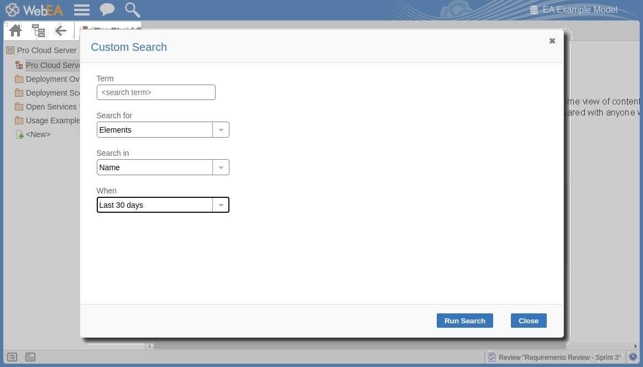Click into the search Term input field

(156, 92)
